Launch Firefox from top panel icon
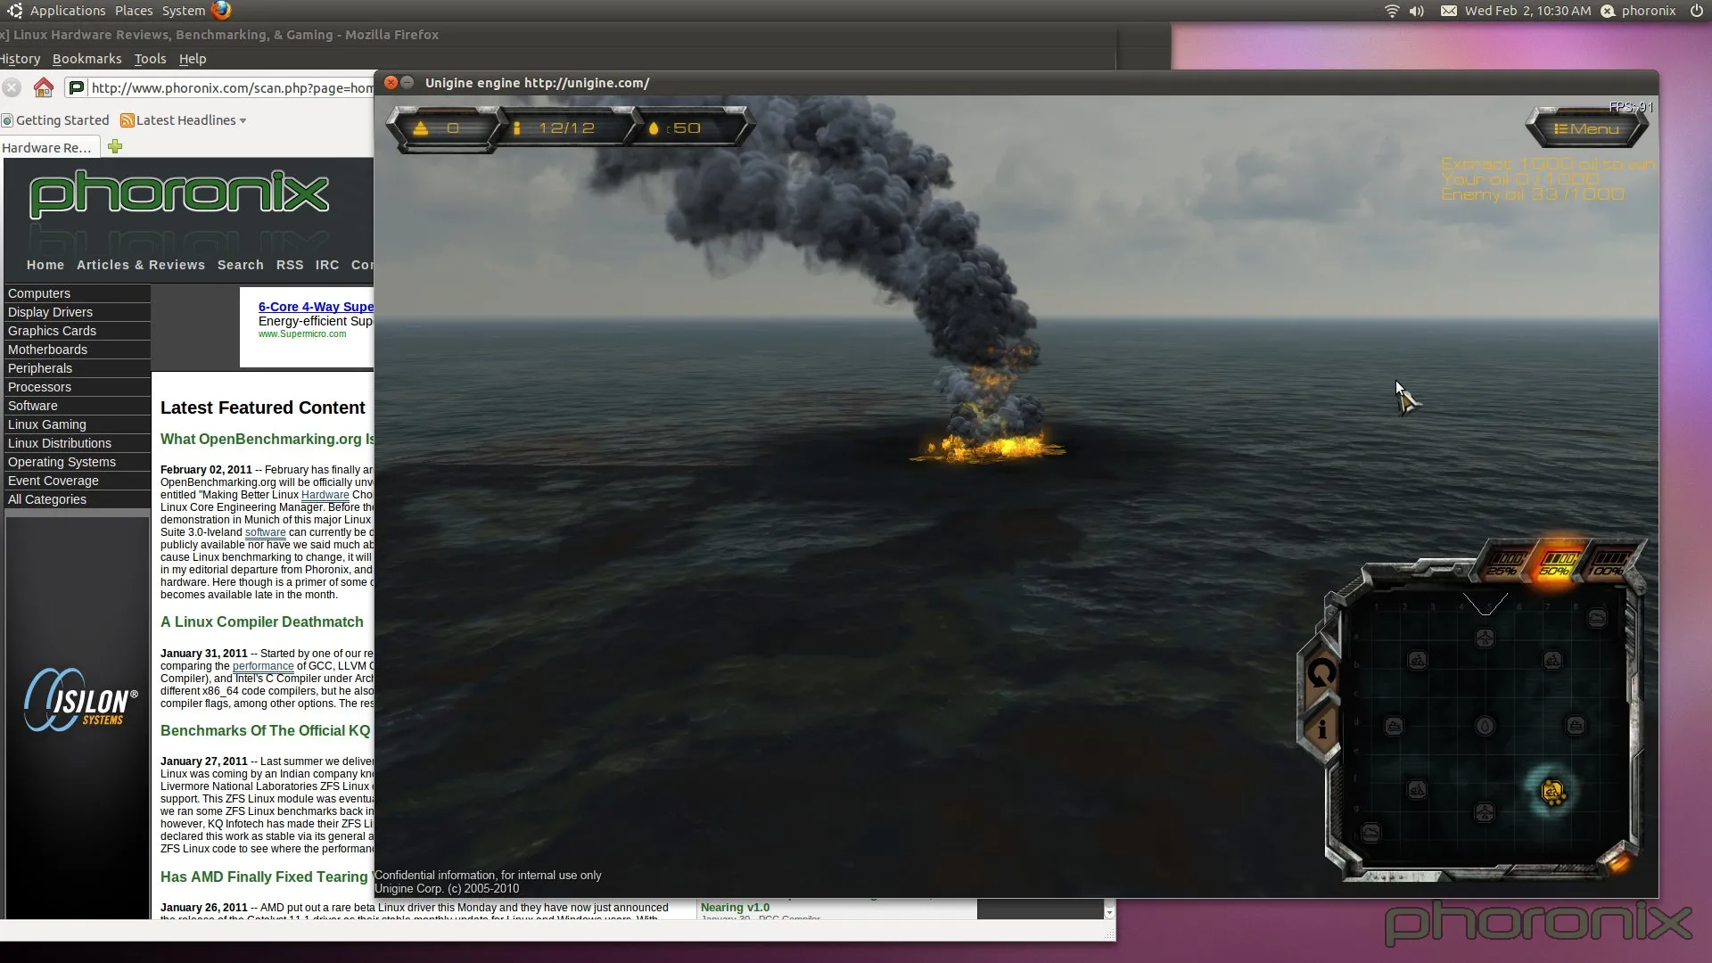 (221, 11)
